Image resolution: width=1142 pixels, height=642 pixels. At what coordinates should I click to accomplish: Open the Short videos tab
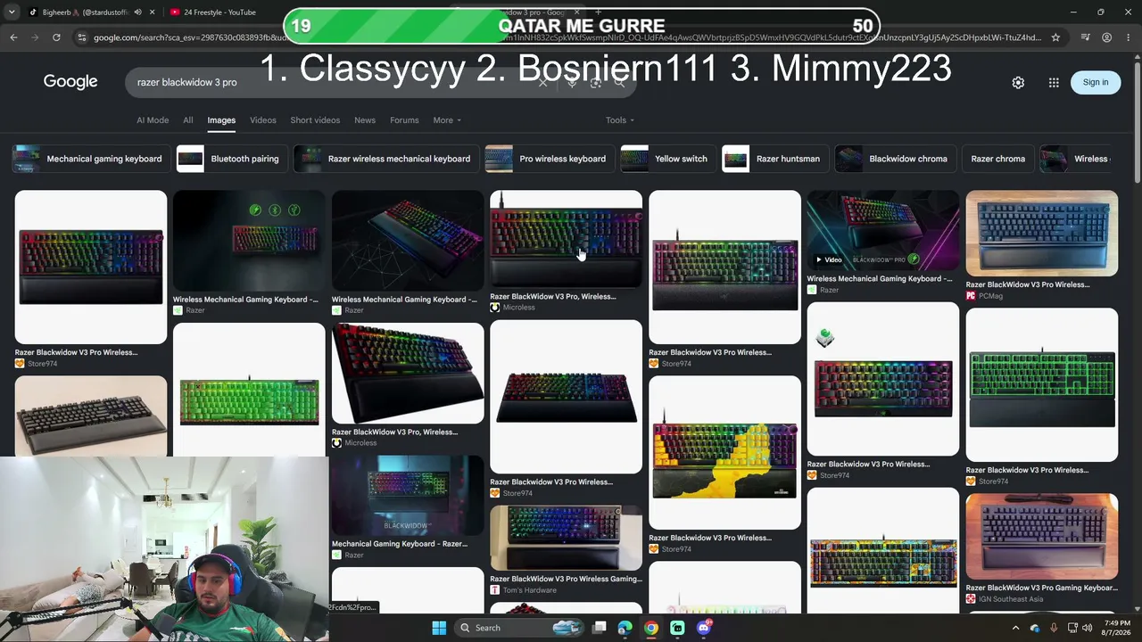pyautogui.click(x=315, y=120)
